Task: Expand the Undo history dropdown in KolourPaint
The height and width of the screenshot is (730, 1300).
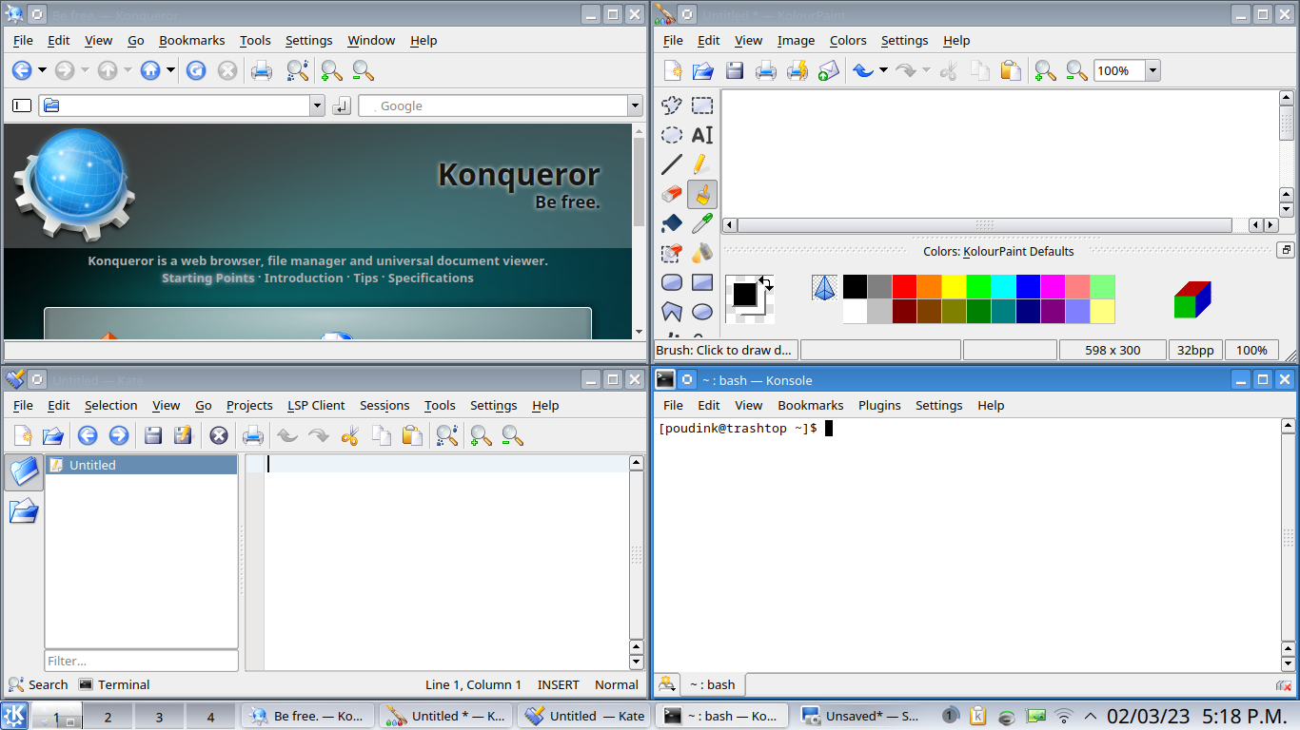Action: coord(883,70)
